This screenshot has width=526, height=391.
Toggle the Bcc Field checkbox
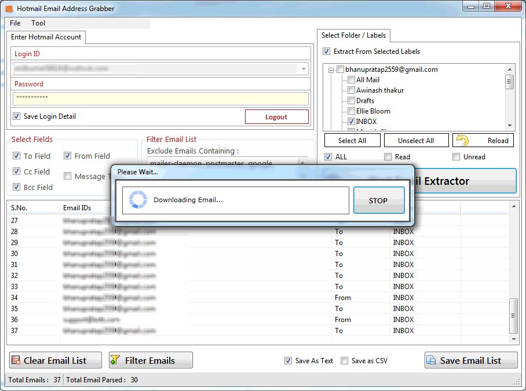click(x=16, y=187)
